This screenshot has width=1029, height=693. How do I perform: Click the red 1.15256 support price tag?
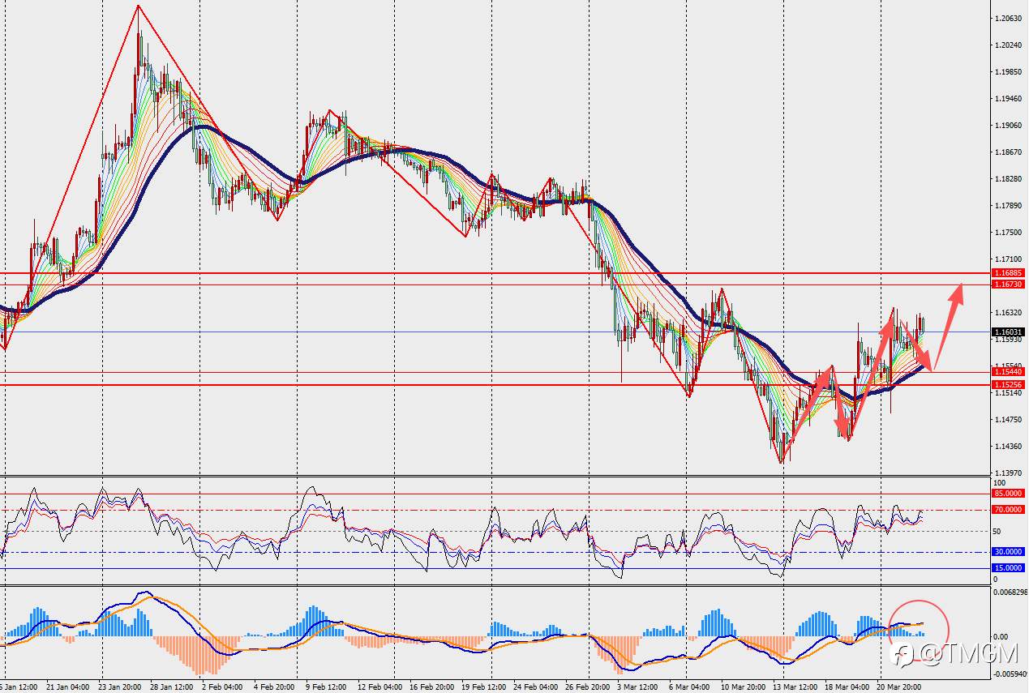1009,384
